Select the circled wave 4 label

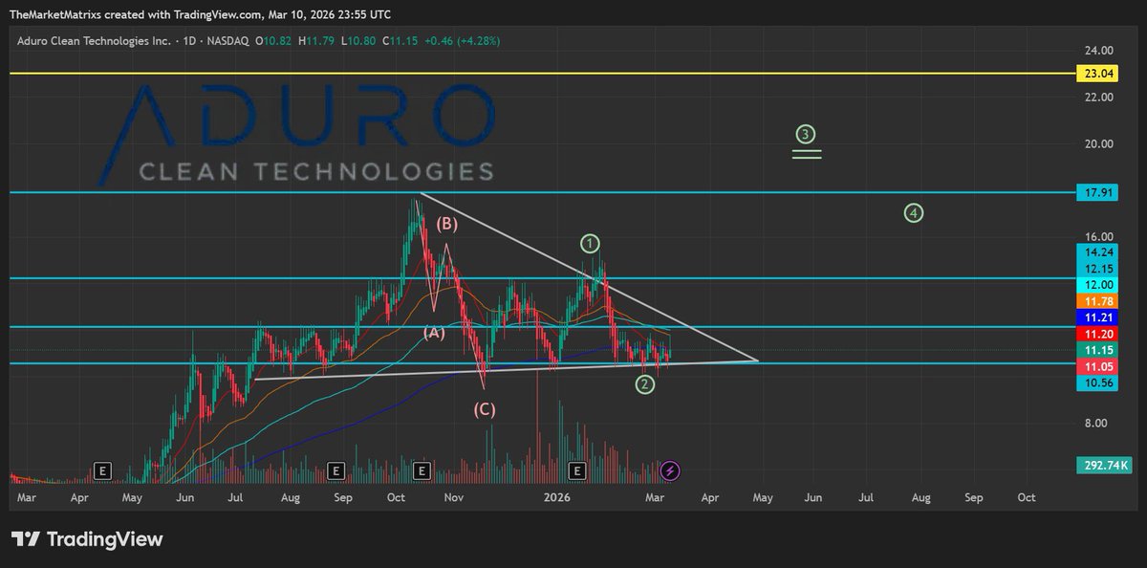(914, 213)
